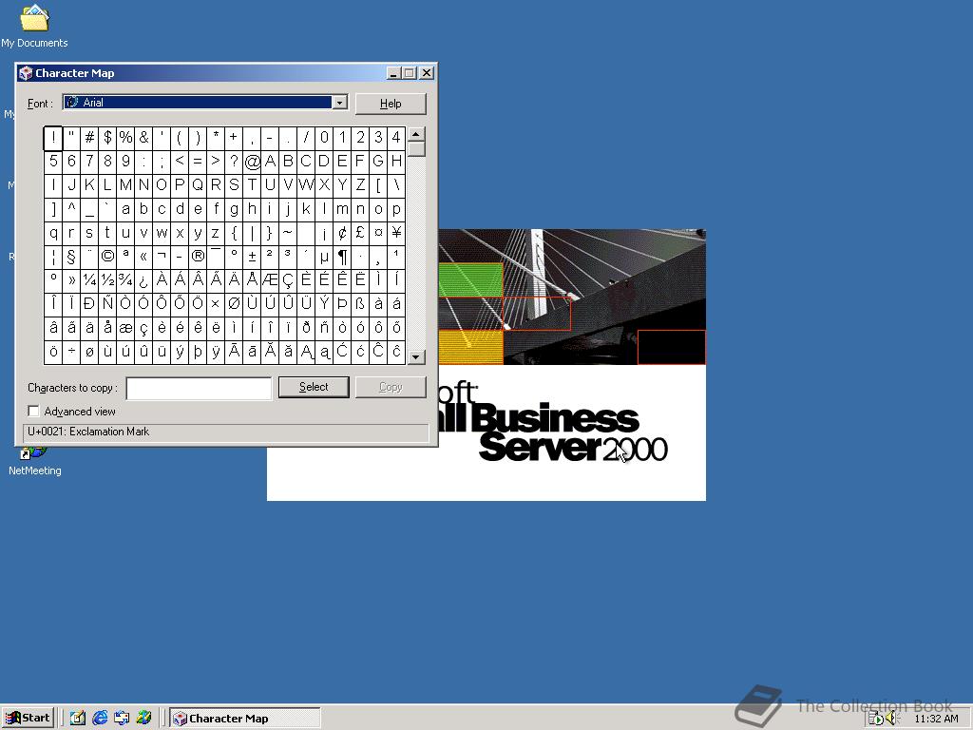Select the capital letter A

click(270, 162)
